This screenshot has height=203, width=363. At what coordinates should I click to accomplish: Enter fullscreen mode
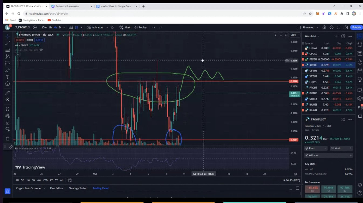[338, 27]
